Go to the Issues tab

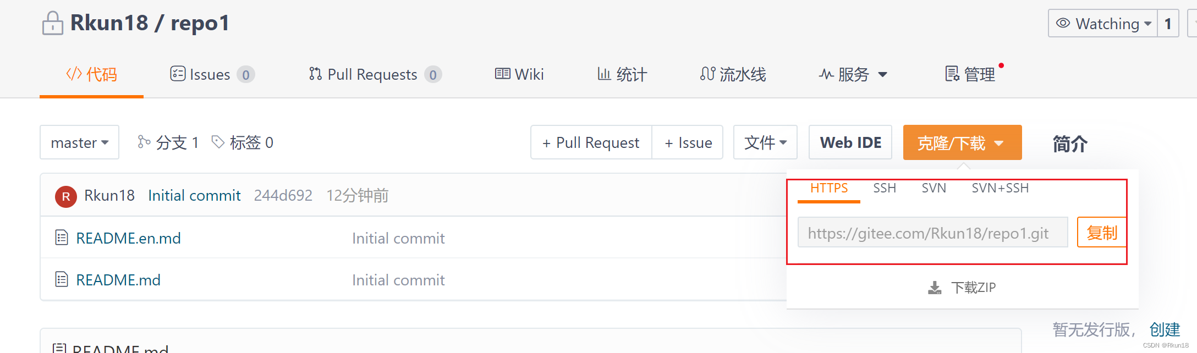click(x=211, y=74)
